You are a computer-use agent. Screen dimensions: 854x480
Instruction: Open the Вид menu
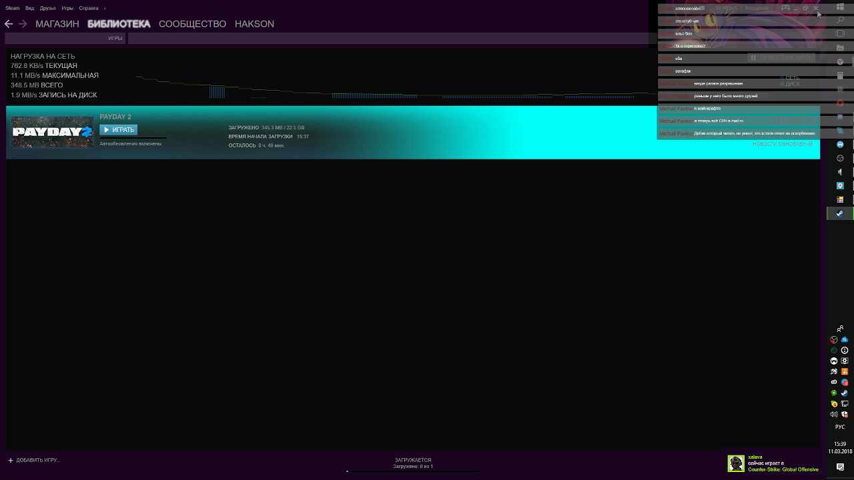[30, 8]
